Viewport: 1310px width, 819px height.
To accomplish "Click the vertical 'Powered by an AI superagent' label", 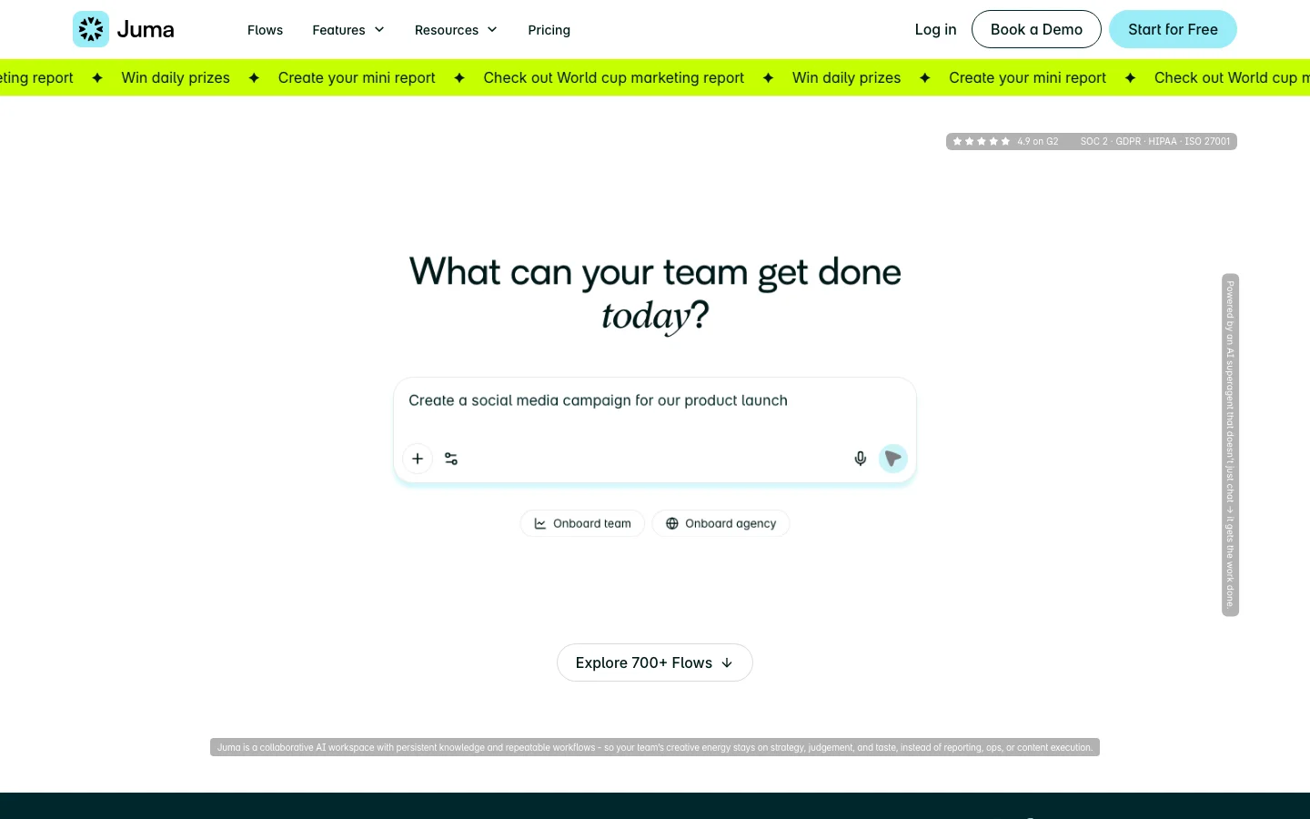I will point(1230,445).
